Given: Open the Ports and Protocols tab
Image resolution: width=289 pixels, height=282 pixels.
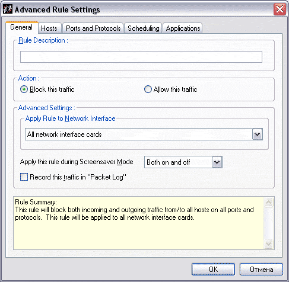Looking at the screenshot, I should [x=93, y=28].
